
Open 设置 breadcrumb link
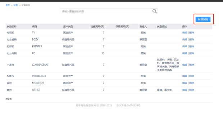click(15, 5)
